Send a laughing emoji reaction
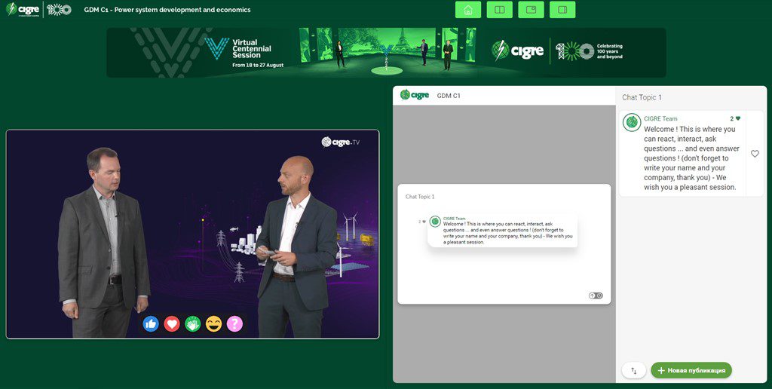 point(214,323)
